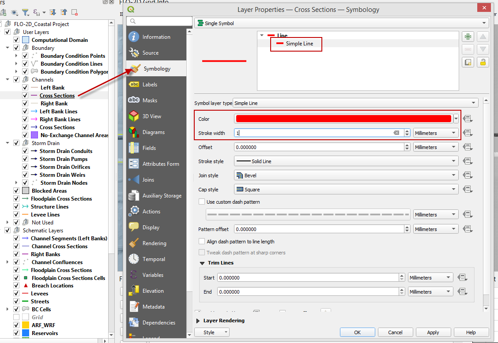Click the lock symbol layer icon

click(483, 62)
